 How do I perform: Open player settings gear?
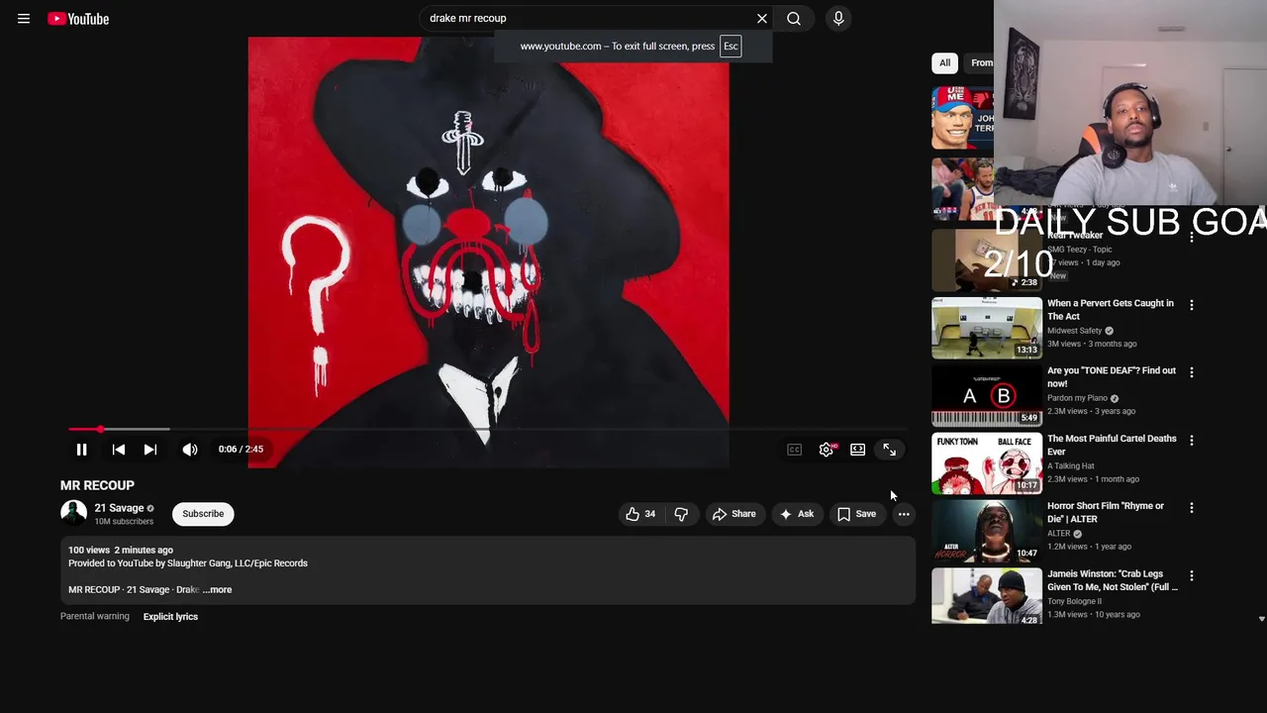click(827, 450)
